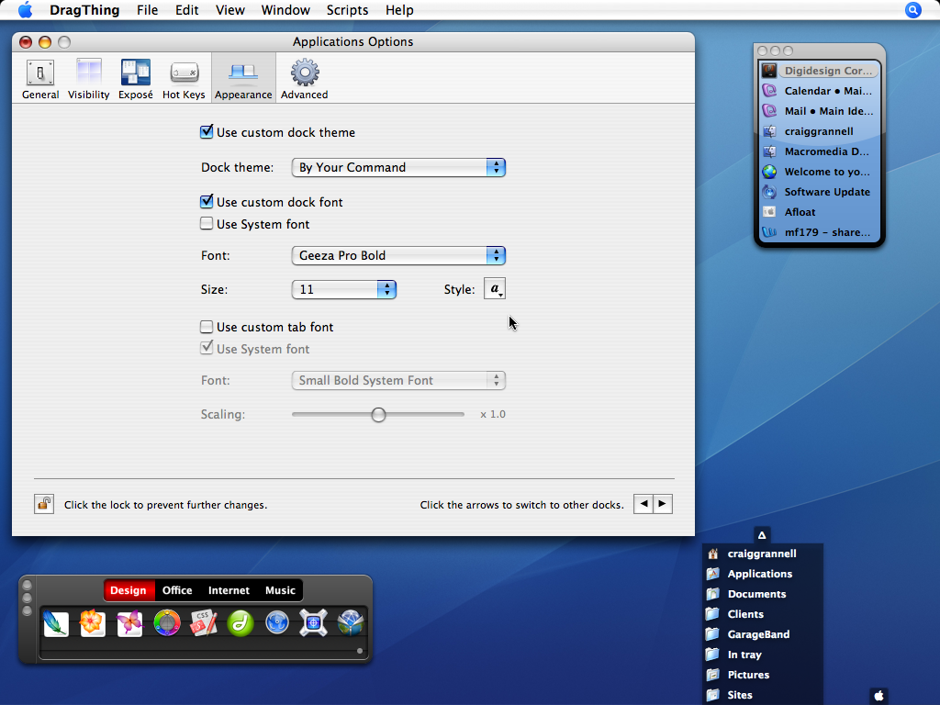The width and height of the screenshot is (940, 705).
Task: Open the Clients folder in folder dock
Action: (763, 614)
